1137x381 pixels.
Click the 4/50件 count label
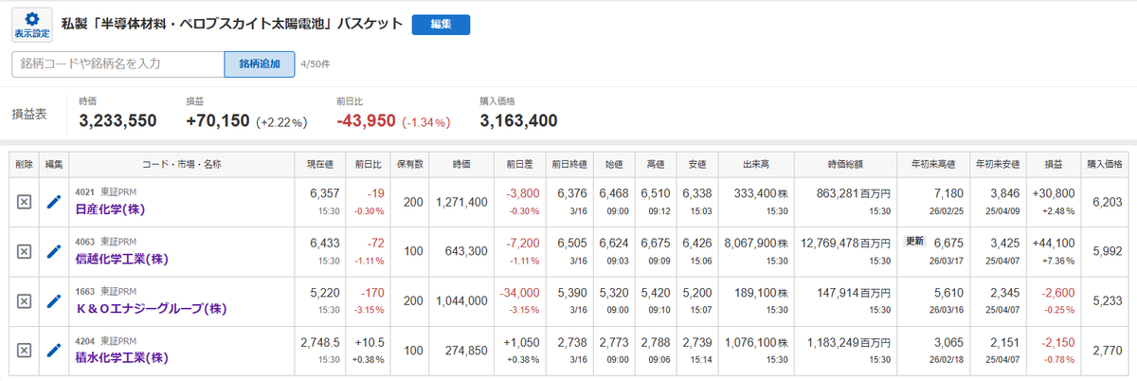click(x=315, y=64)
